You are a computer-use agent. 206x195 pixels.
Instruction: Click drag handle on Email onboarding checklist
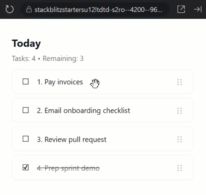(180, 111)
